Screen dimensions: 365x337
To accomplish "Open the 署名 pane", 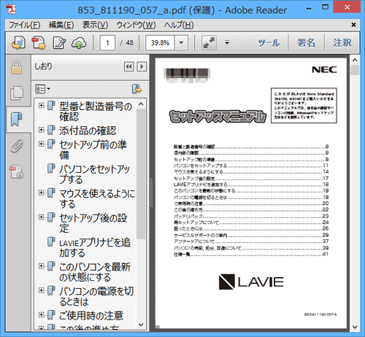I will (x=306, y=43).
